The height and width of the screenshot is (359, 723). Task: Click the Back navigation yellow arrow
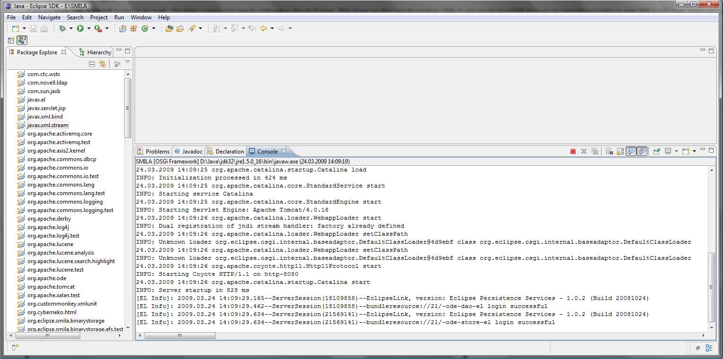point(264,29)
